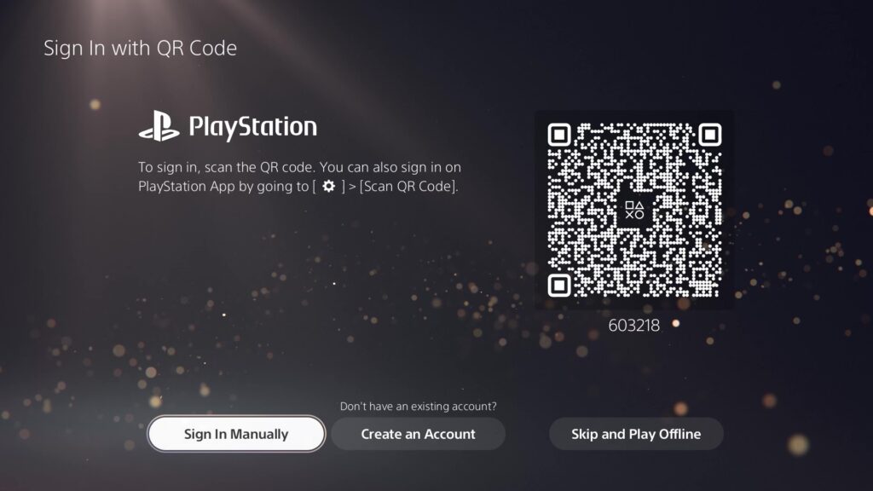
Task: Click the QR code's top-left corner square
Action: (559, 135)
